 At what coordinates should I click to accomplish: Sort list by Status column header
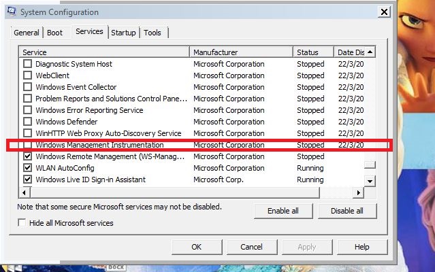313,52
